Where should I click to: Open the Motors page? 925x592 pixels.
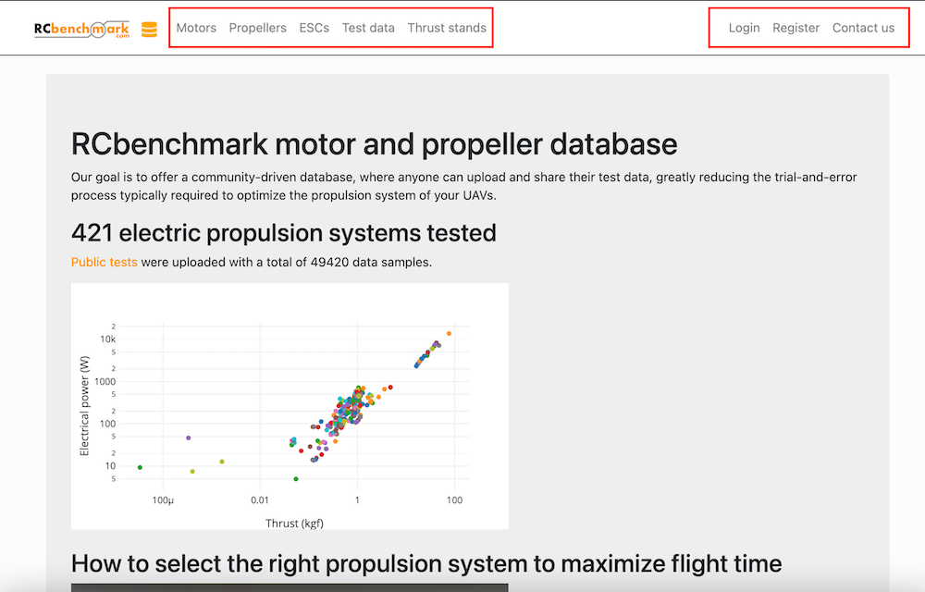point(196,28)
